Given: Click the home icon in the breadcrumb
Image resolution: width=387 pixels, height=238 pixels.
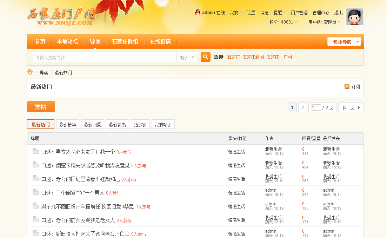Looking at the screenshot, I should tap(30, 72).
